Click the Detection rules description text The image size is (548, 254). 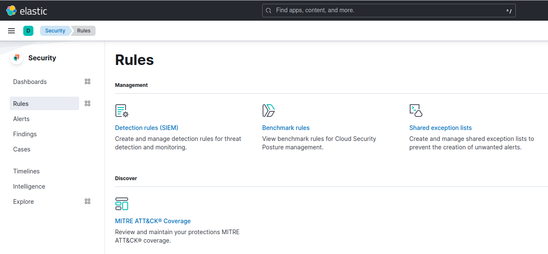(178, 143)
